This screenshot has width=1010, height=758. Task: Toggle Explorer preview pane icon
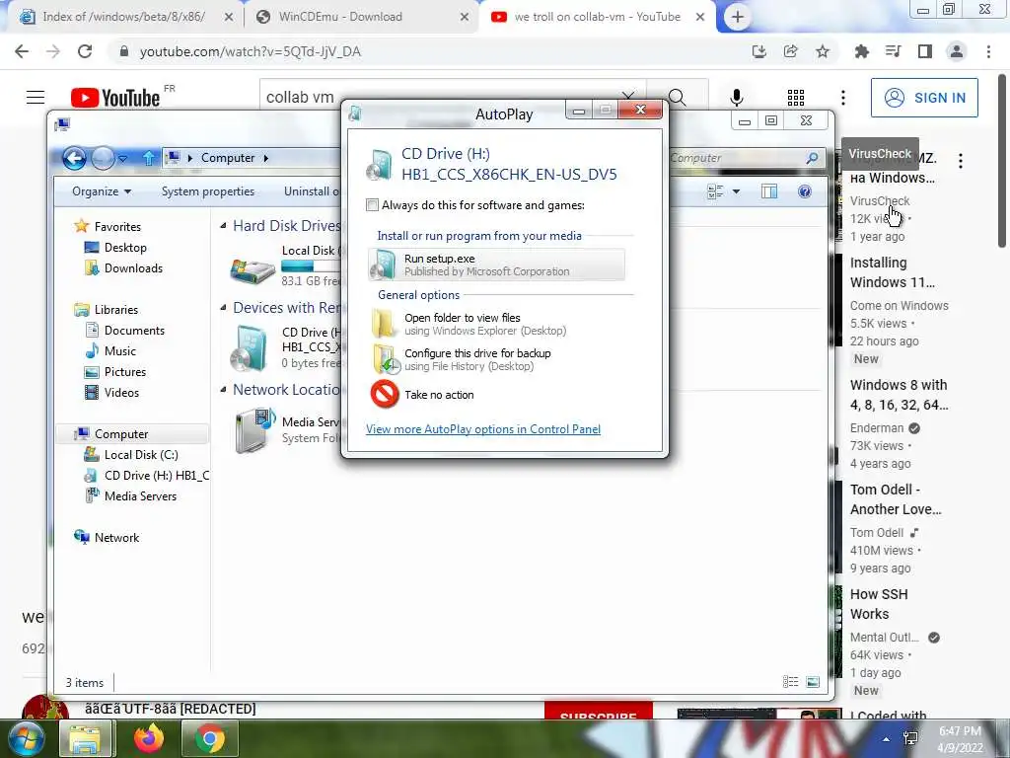[x=769, y=191]
